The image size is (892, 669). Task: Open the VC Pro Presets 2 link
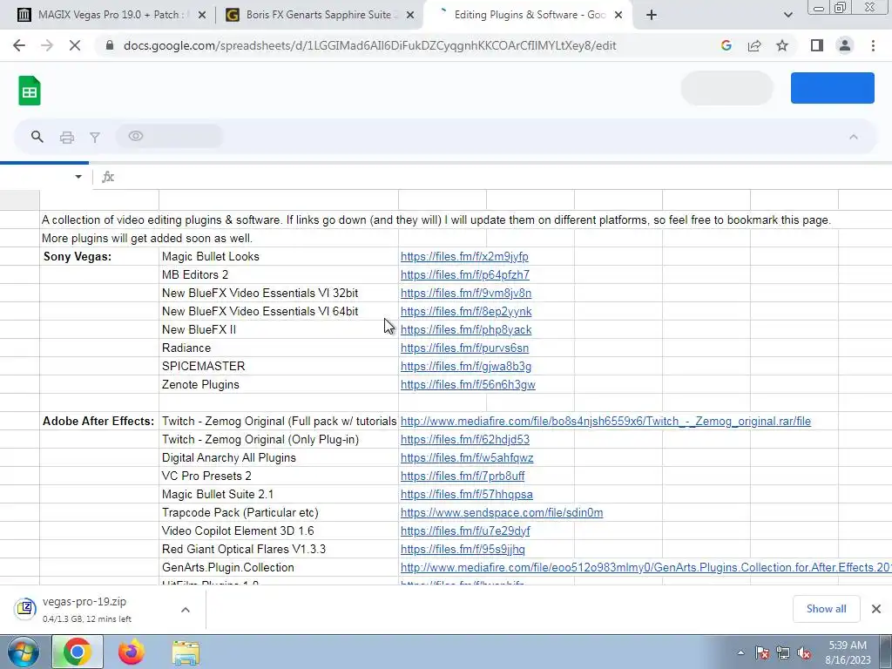(463, 476)
